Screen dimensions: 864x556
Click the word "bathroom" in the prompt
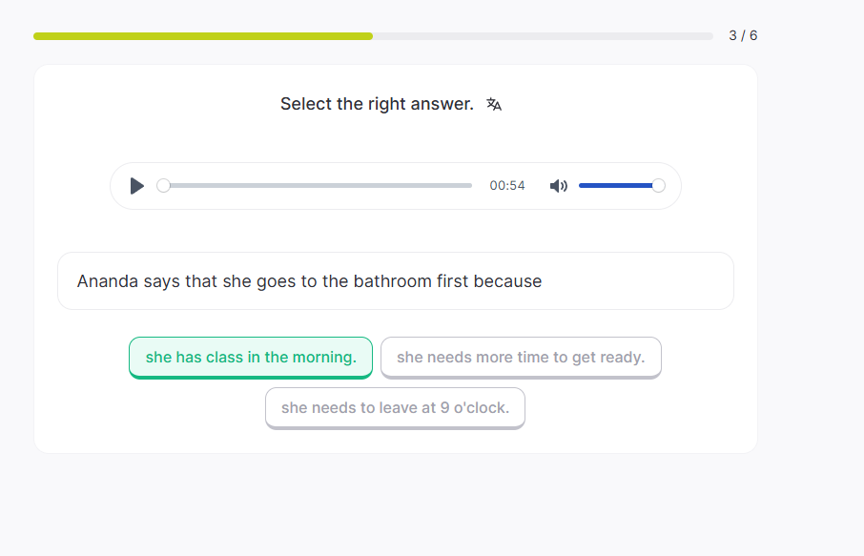392,281
